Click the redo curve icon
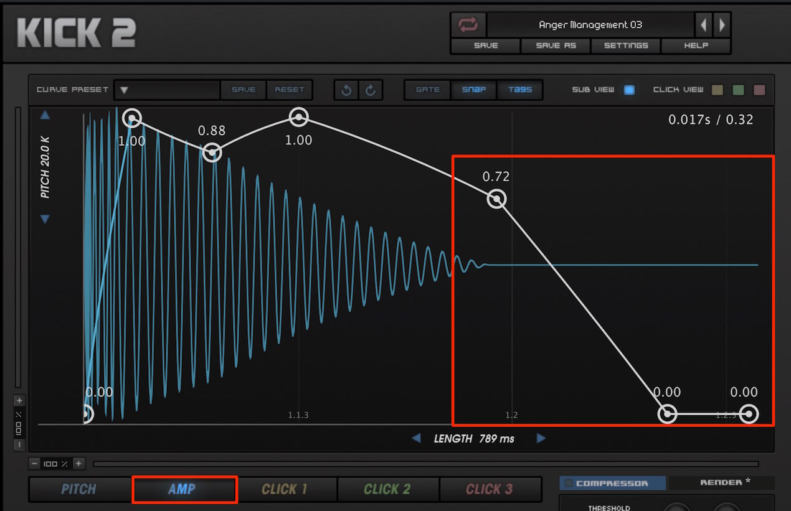 click(371, 90)
